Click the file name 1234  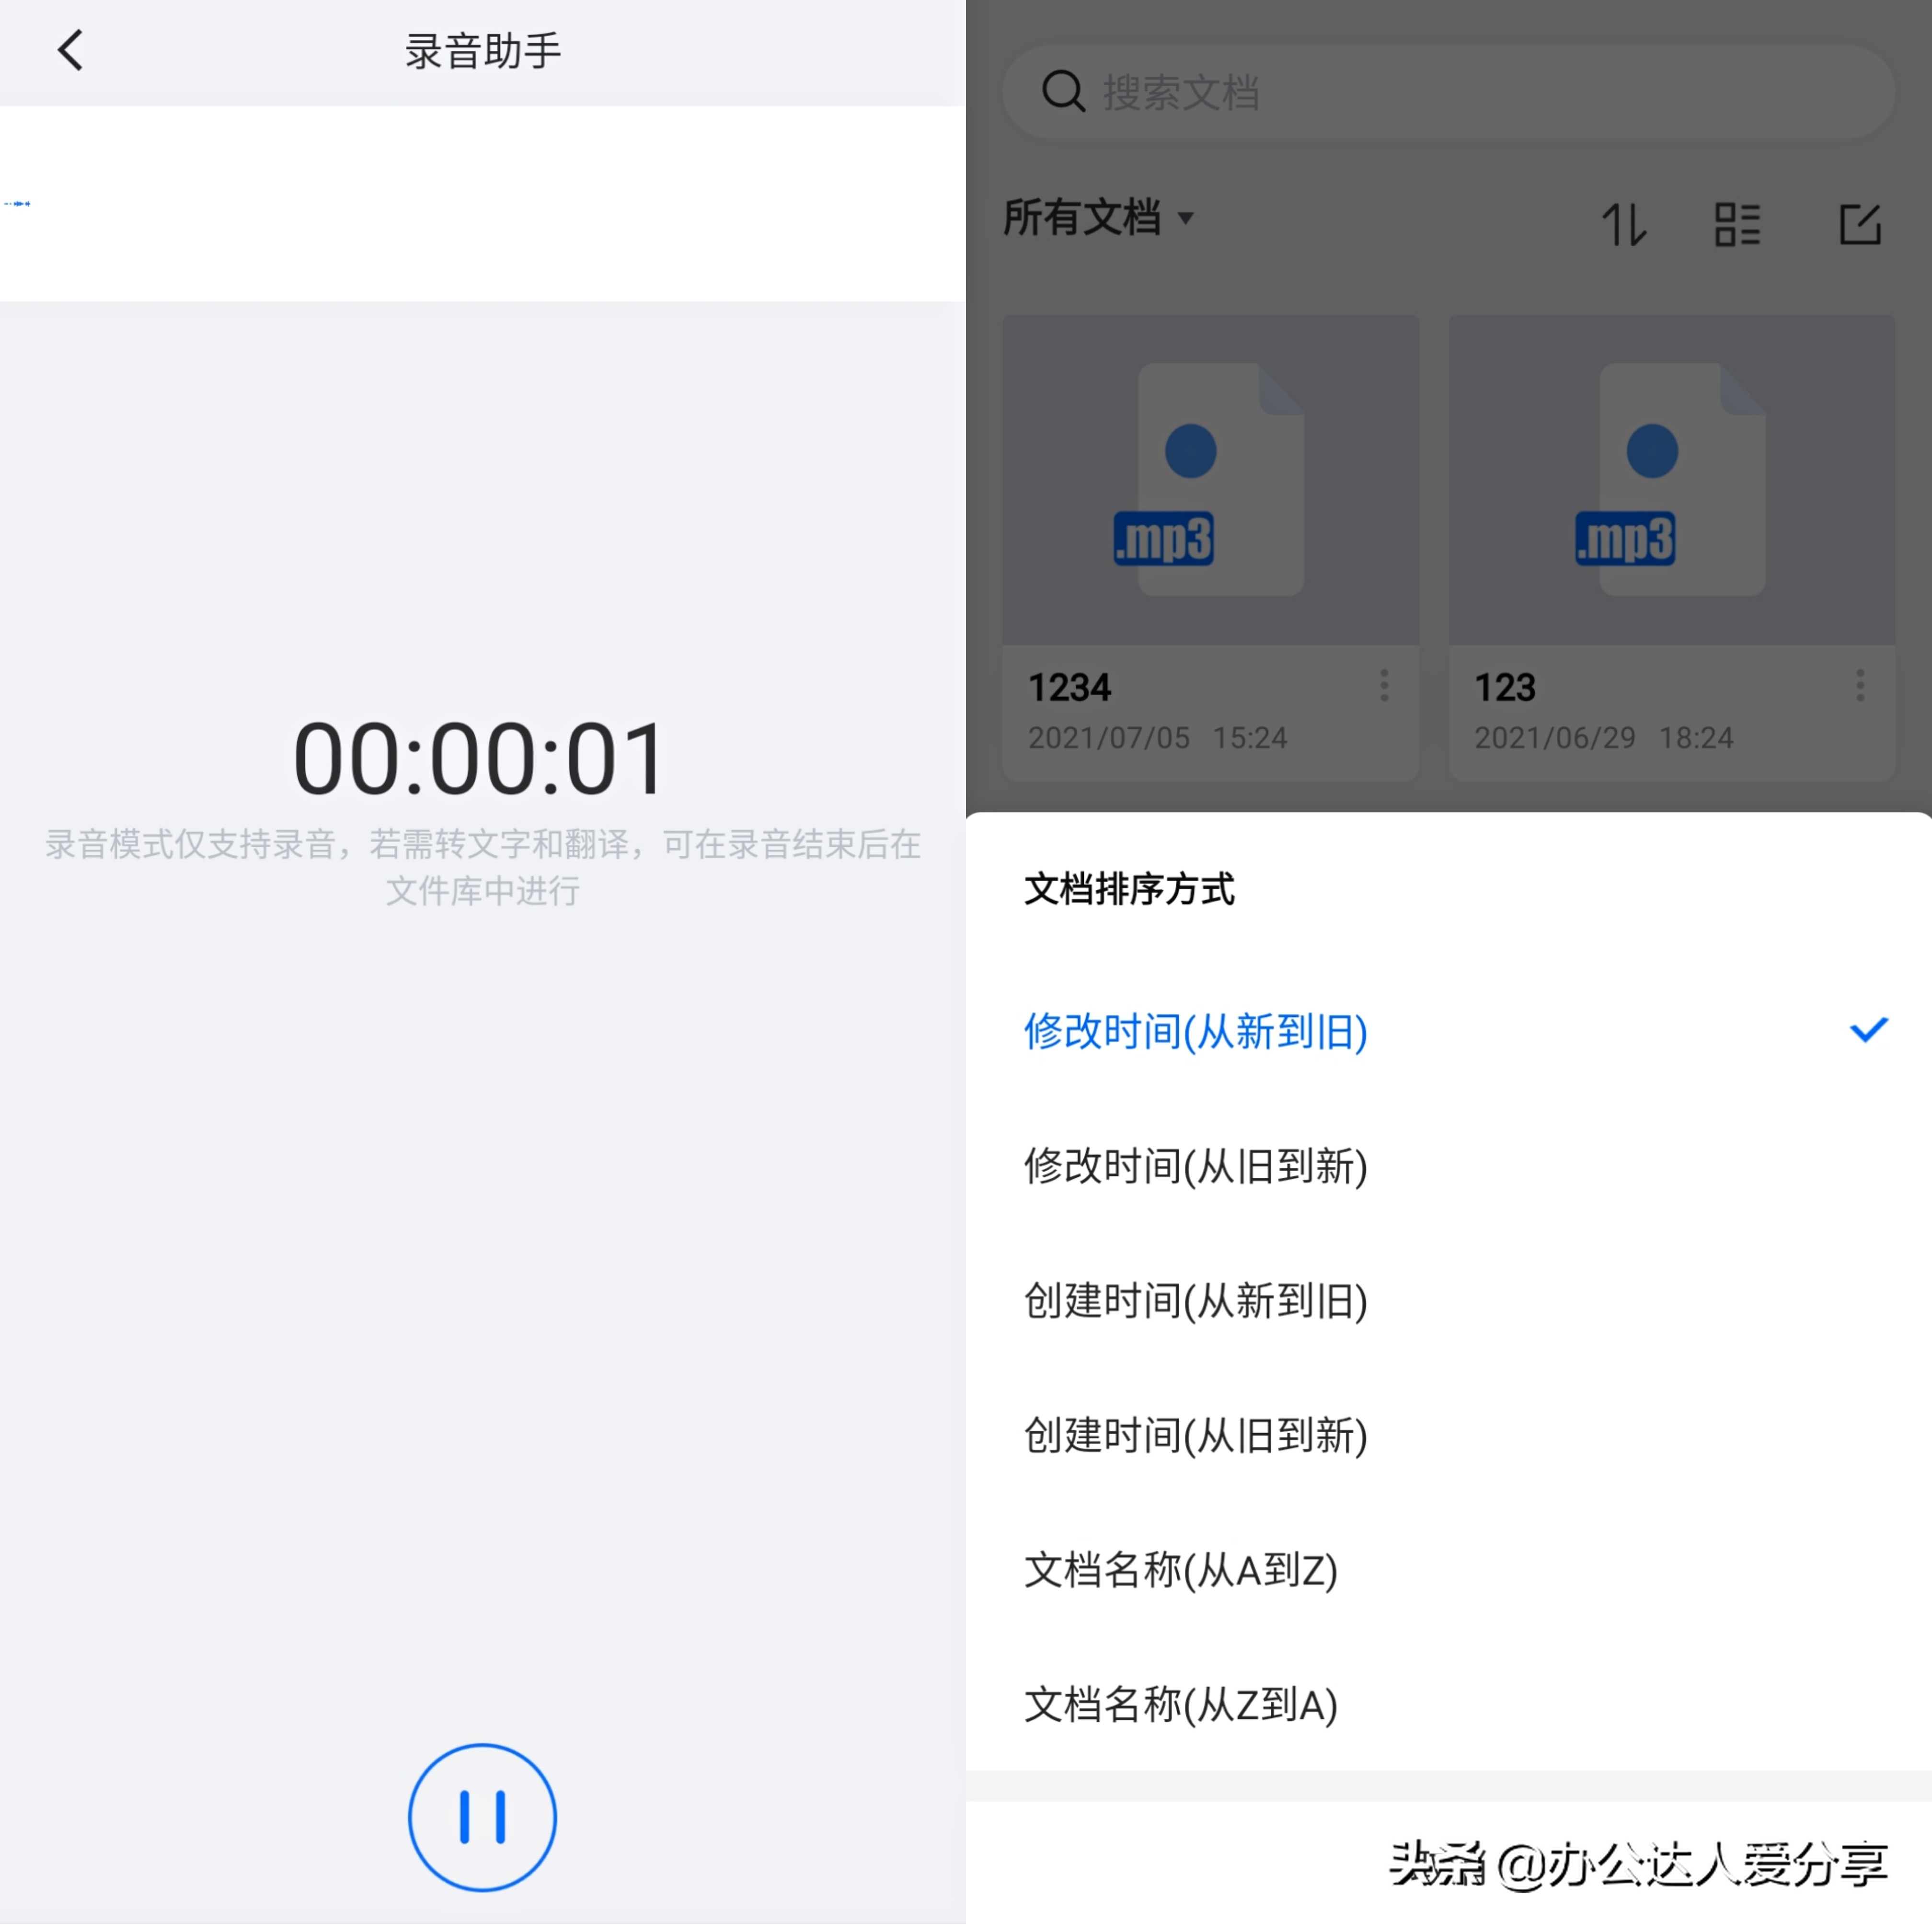(x=1069, y=687)
